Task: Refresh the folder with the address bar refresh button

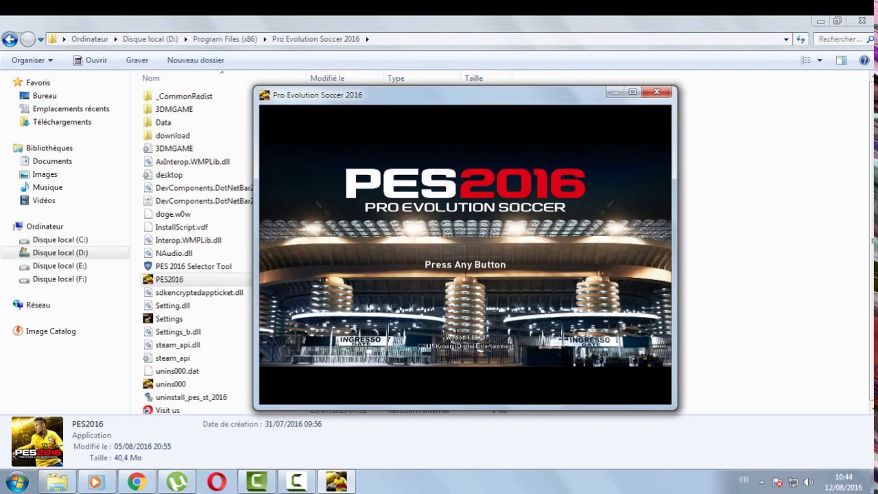Action: 800,39
